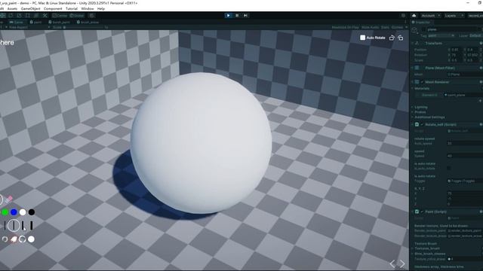
Task: Switch to the brush_erase tab
Action: point(88,22)
